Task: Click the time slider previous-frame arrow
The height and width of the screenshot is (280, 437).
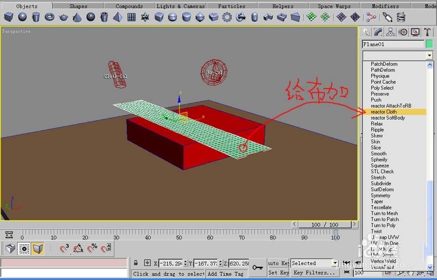Action: pyautogui.click(x=295, y=225)
